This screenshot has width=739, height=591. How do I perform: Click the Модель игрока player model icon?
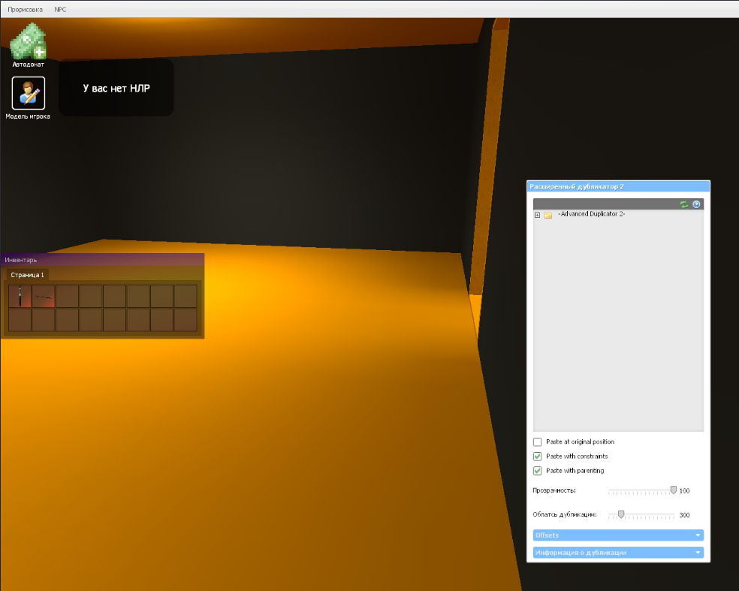28,93
